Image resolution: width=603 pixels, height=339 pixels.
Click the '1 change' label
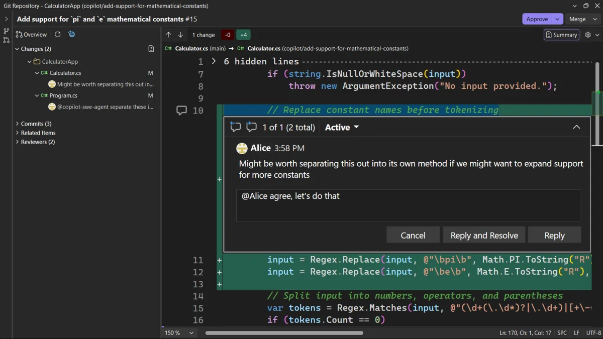[x=204, y=35]
